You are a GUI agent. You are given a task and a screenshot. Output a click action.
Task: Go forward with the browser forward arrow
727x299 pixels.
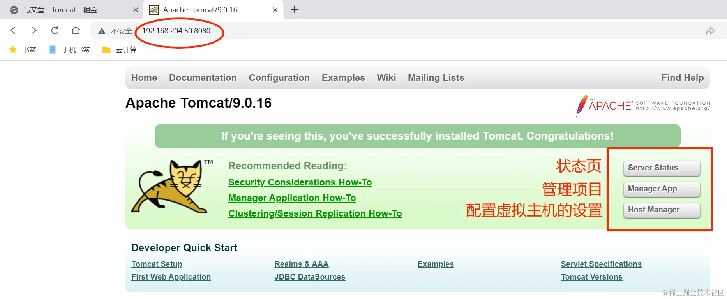pyautogui.click(x=34, y=30)
